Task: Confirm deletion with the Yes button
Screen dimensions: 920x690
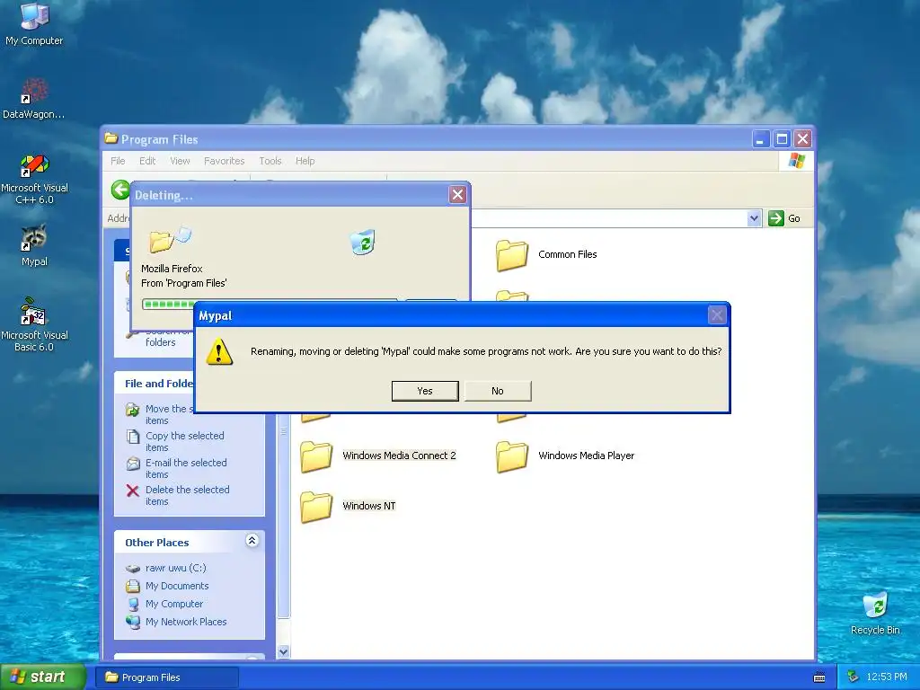Action: tap(425, 391)
